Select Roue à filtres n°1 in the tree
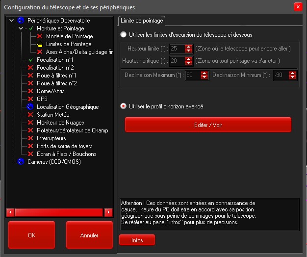 56,76
